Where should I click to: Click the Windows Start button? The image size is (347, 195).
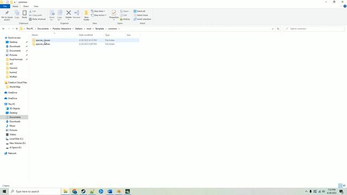coord(4,191)
